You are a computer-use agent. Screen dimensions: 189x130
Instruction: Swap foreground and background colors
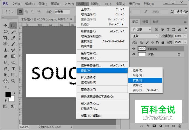tap(14, 93)
